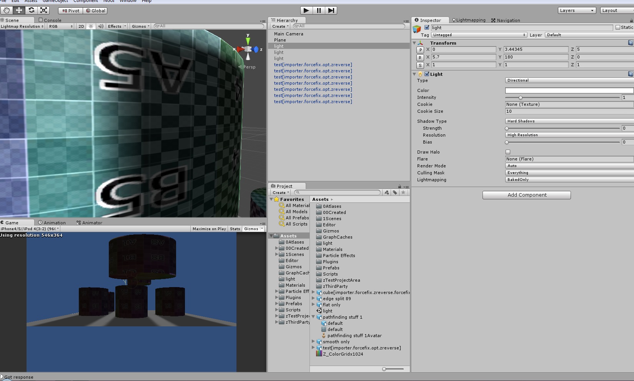
Task: Select the Rotate tool in toolbar
Action: (32, 10)
